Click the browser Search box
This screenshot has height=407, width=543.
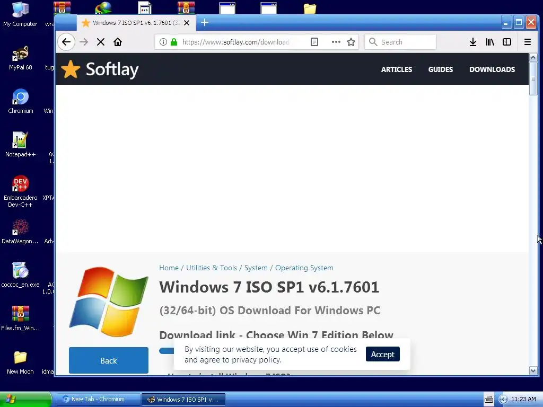click(x=400, y=42)
